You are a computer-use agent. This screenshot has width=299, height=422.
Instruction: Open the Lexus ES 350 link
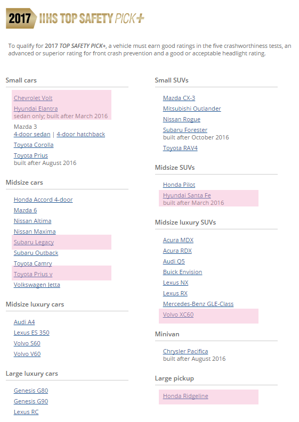[x=31, y=333]
